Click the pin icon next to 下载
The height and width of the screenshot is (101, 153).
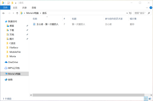coord(27,30)
